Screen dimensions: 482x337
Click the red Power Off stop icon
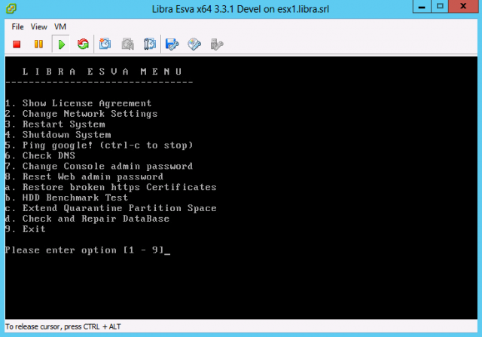[x=17, y=44]
